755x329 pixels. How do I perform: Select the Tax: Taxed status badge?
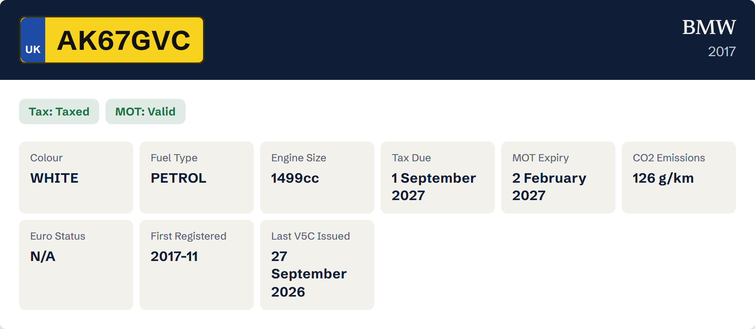(x=59, y=112)
